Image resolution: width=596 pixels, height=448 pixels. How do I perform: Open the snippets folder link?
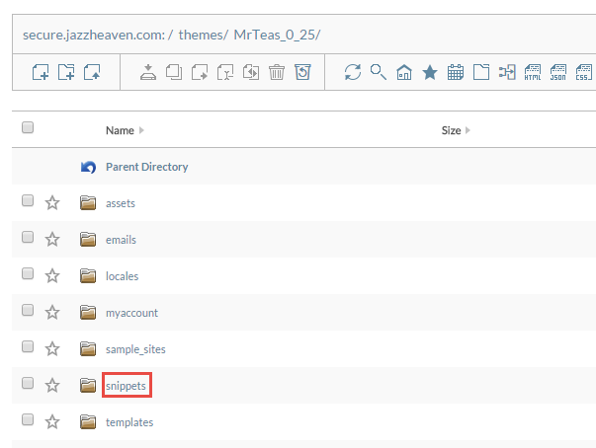[126, 386]
